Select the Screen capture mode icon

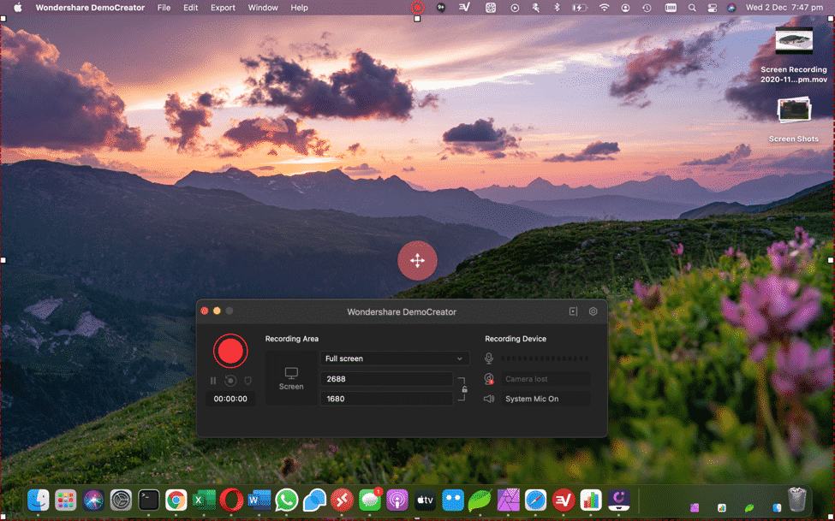291,378
